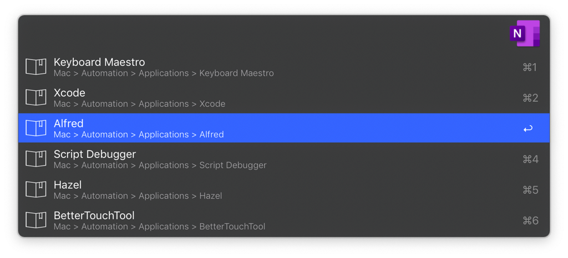This screenshot has width=568, height=258.
Task: Click the return arrow on Alfred row
Action: coord(528,128)
